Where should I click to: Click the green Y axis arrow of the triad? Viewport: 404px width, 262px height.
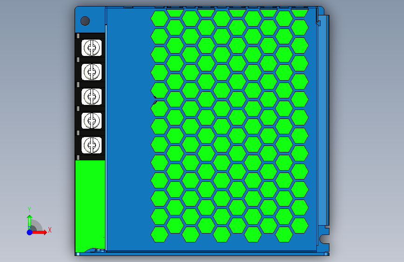coord(30,222)
